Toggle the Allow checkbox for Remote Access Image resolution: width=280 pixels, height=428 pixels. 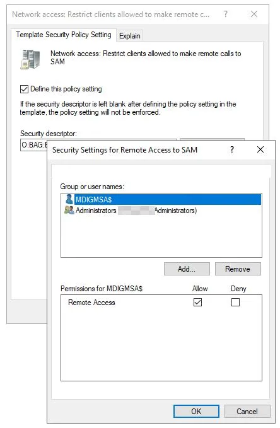[197, 302]
